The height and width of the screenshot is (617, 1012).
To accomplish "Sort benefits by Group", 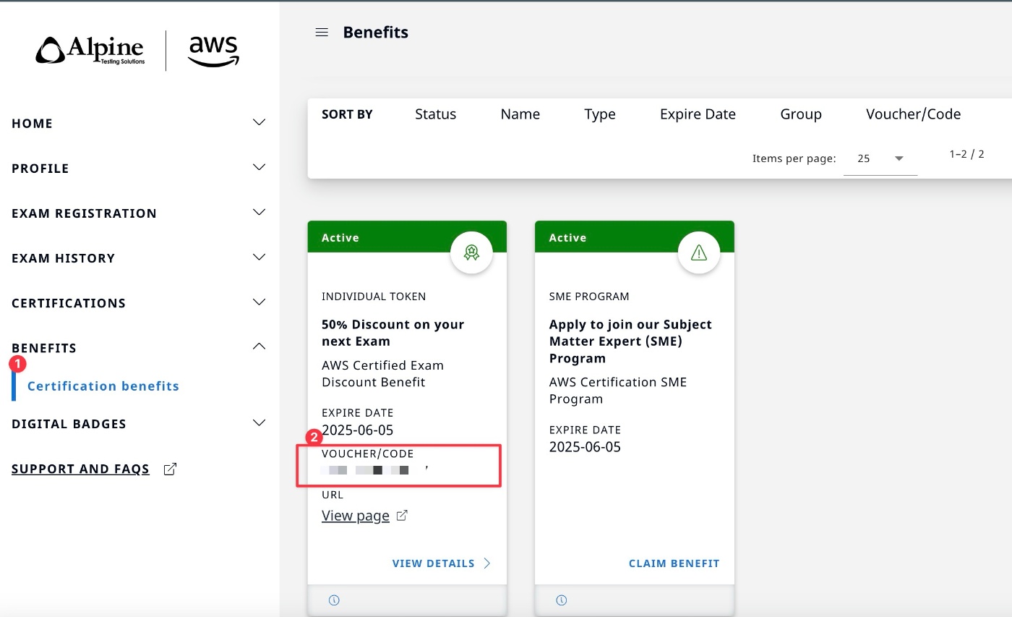I will pyautogui.click(x=801, y=114).
